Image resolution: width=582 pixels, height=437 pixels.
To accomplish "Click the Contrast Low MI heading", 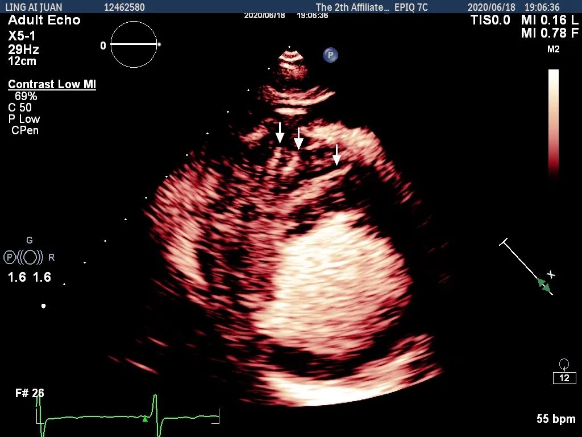I will tap(52, 84).
